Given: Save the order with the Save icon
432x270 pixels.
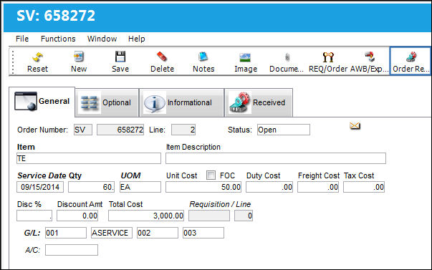Looking at the screenshot, I should pos(120,57).
